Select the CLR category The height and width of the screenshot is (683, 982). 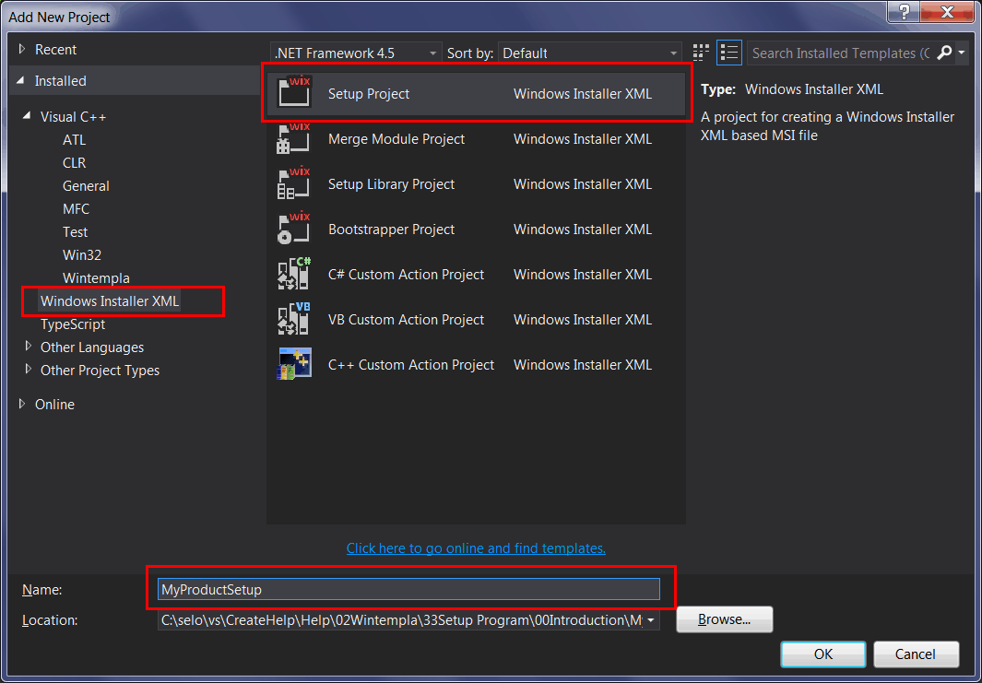pos(74,163)
